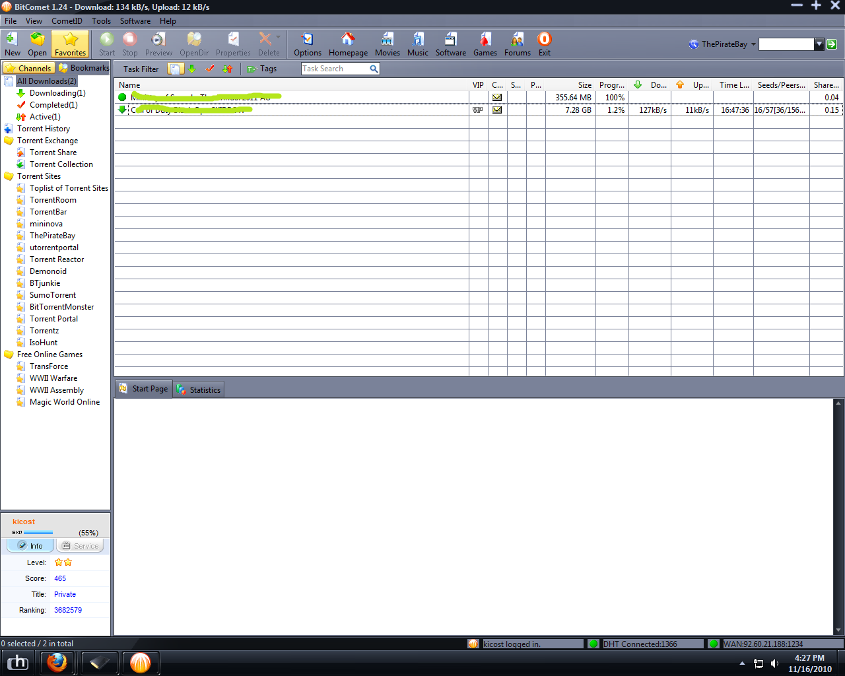Open the File menu
Screen dimensions: 845x676
pyautogui.click(x=11, y=20)
